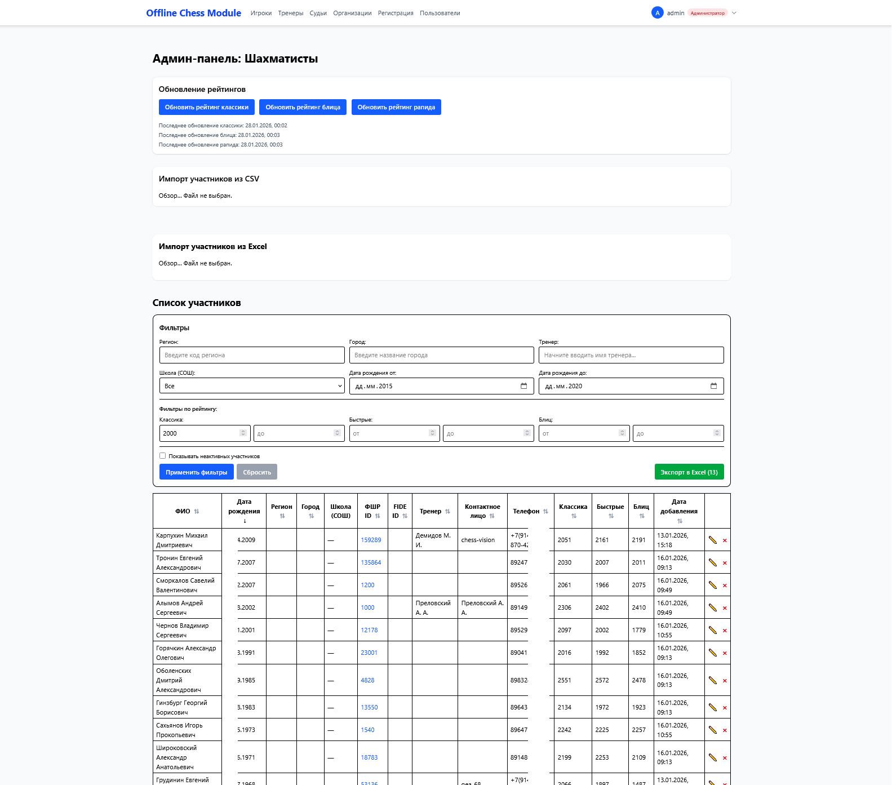The width and height of the screenshot is (892, 785).
Task: Open the Школа (СОШ) dropdown
Action: click(x=252, y=386)
